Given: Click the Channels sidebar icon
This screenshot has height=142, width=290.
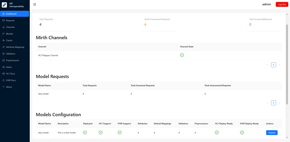Looking at the screenshot, I should pyautogui.click(x=4, y=27).
